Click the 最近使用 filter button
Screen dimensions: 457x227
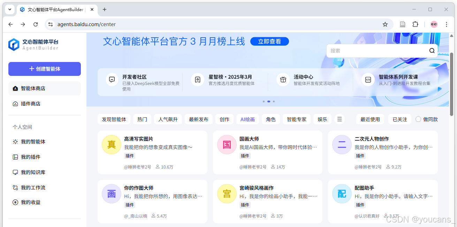(x=370, y=119)
